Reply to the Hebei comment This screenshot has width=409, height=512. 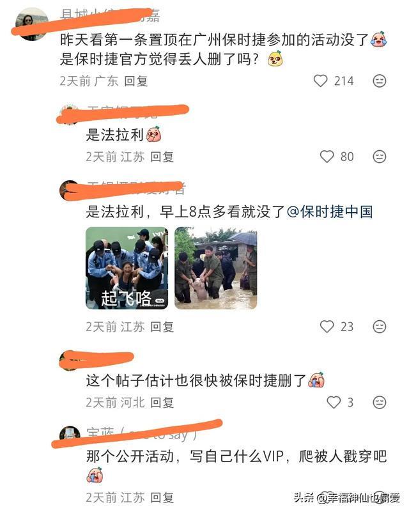162,402
